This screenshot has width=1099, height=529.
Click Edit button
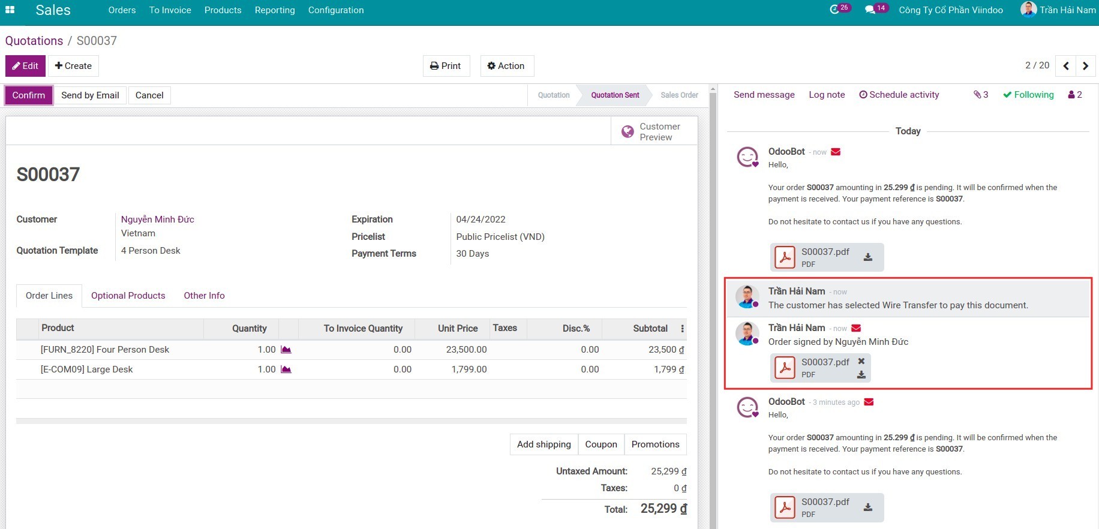[x=25, y=66]
